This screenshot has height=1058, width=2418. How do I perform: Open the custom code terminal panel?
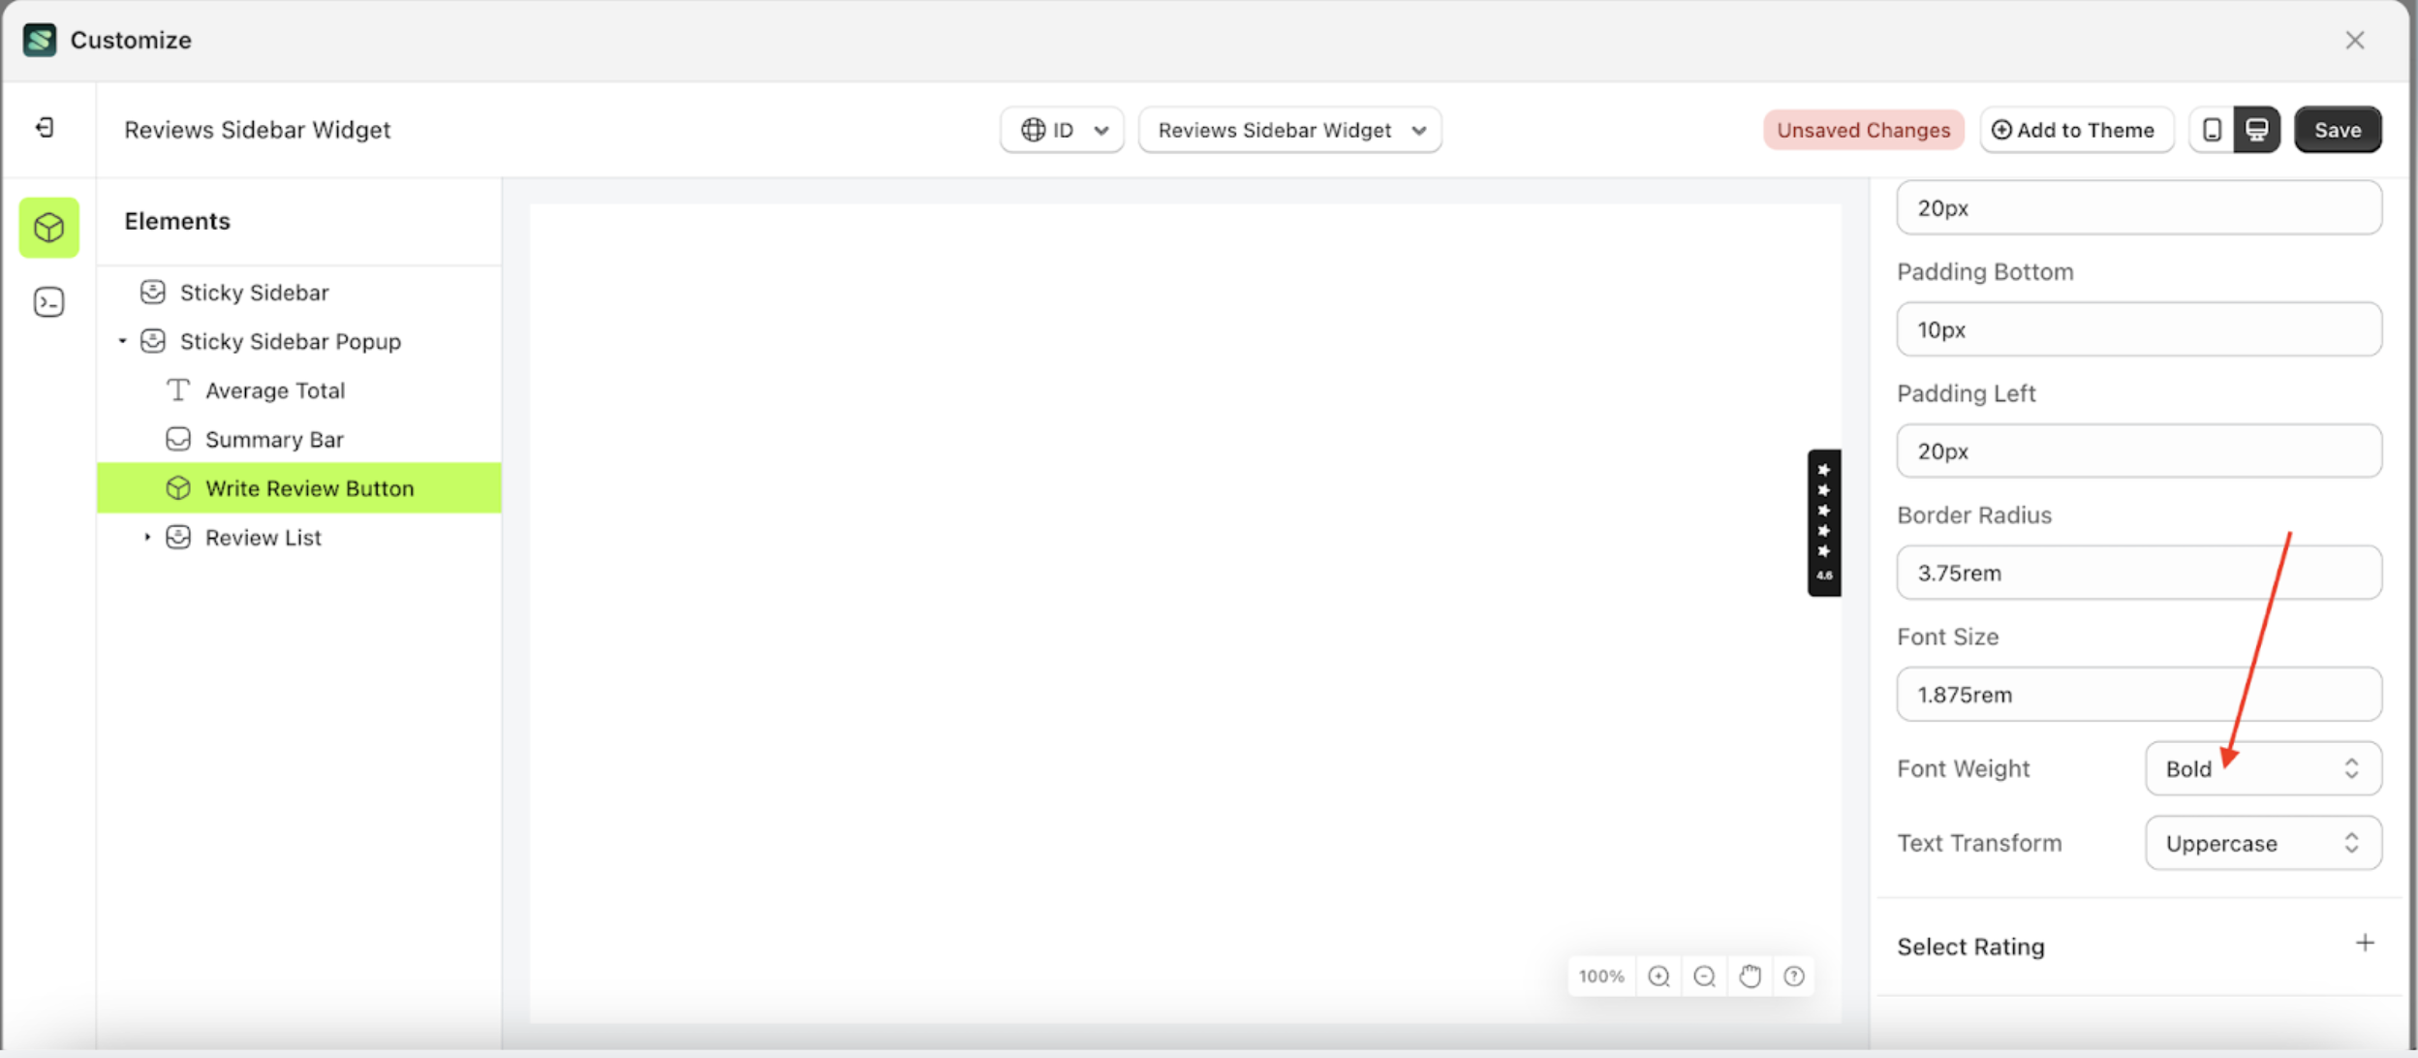pyautogui.click(x=48, y=301)
